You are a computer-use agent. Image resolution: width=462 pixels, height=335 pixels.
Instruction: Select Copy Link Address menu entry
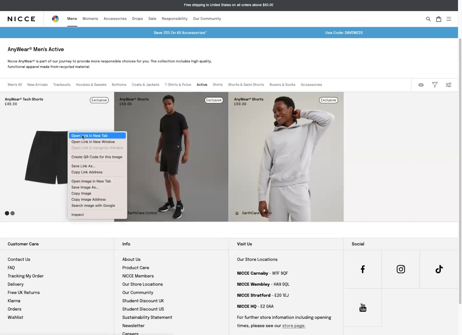click(x=87, y=172)
